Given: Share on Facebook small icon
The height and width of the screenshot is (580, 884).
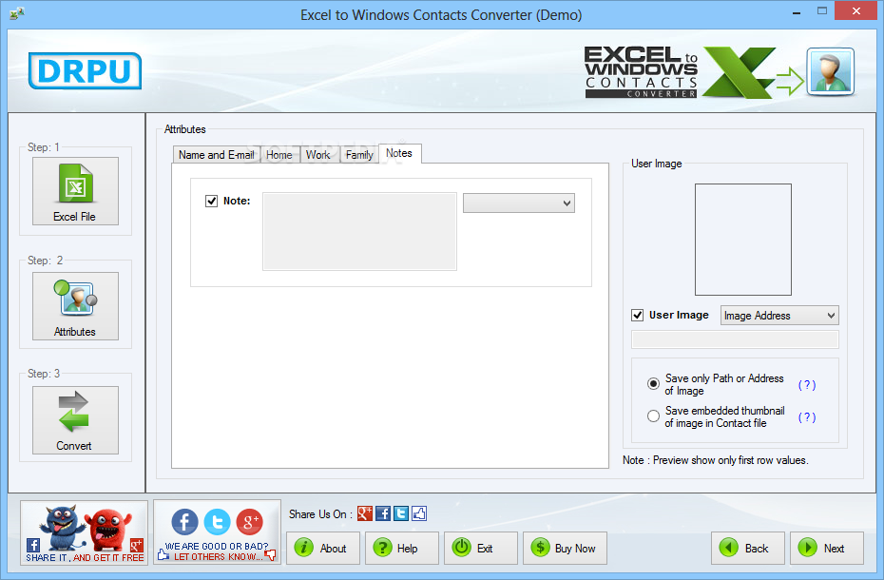Looking at the screenshot, I should click(383, 513).
